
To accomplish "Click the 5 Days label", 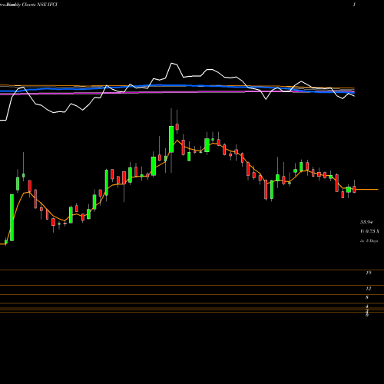I will tap(369, 241).
